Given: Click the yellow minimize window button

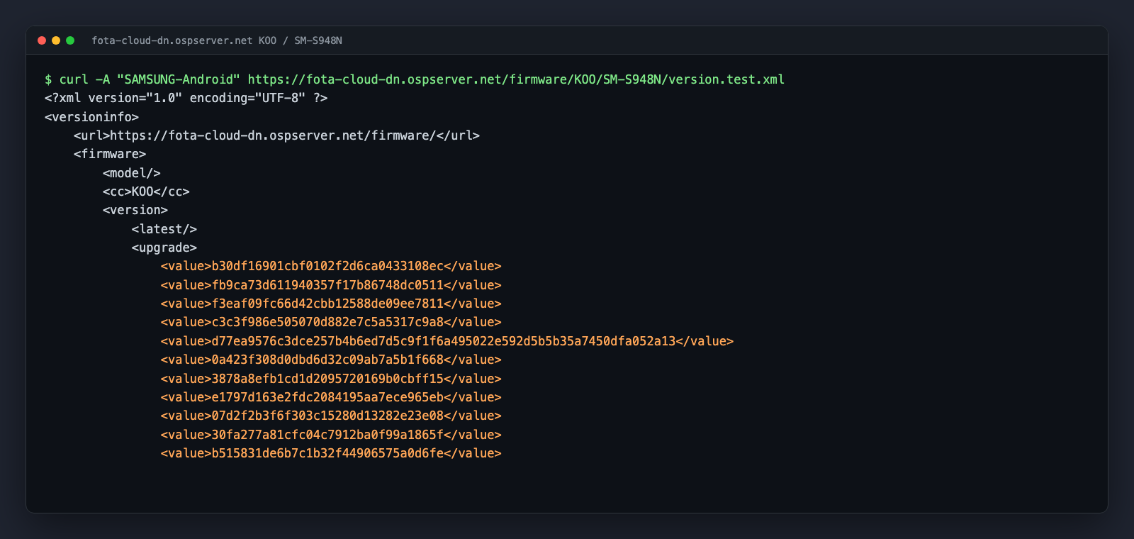Looking at the screenshot, I should [x=56, y=40].
